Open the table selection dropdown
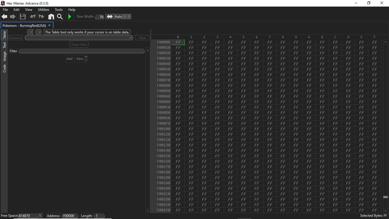 click(x=79, y=38)
